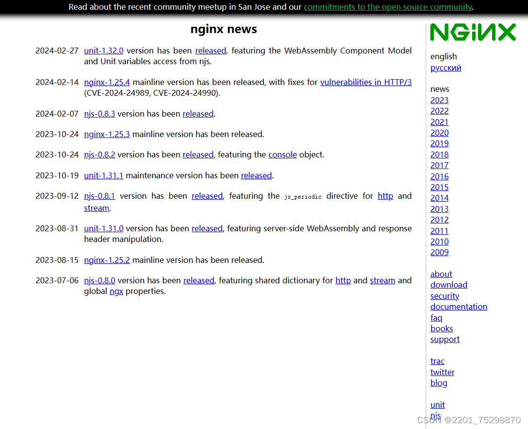Open the 2021 news archive

440,122
